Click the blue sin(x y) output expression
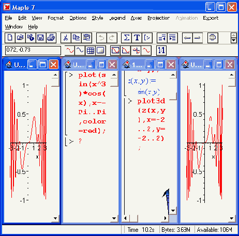This screenshot has width=239, height=236. [148, 92]
